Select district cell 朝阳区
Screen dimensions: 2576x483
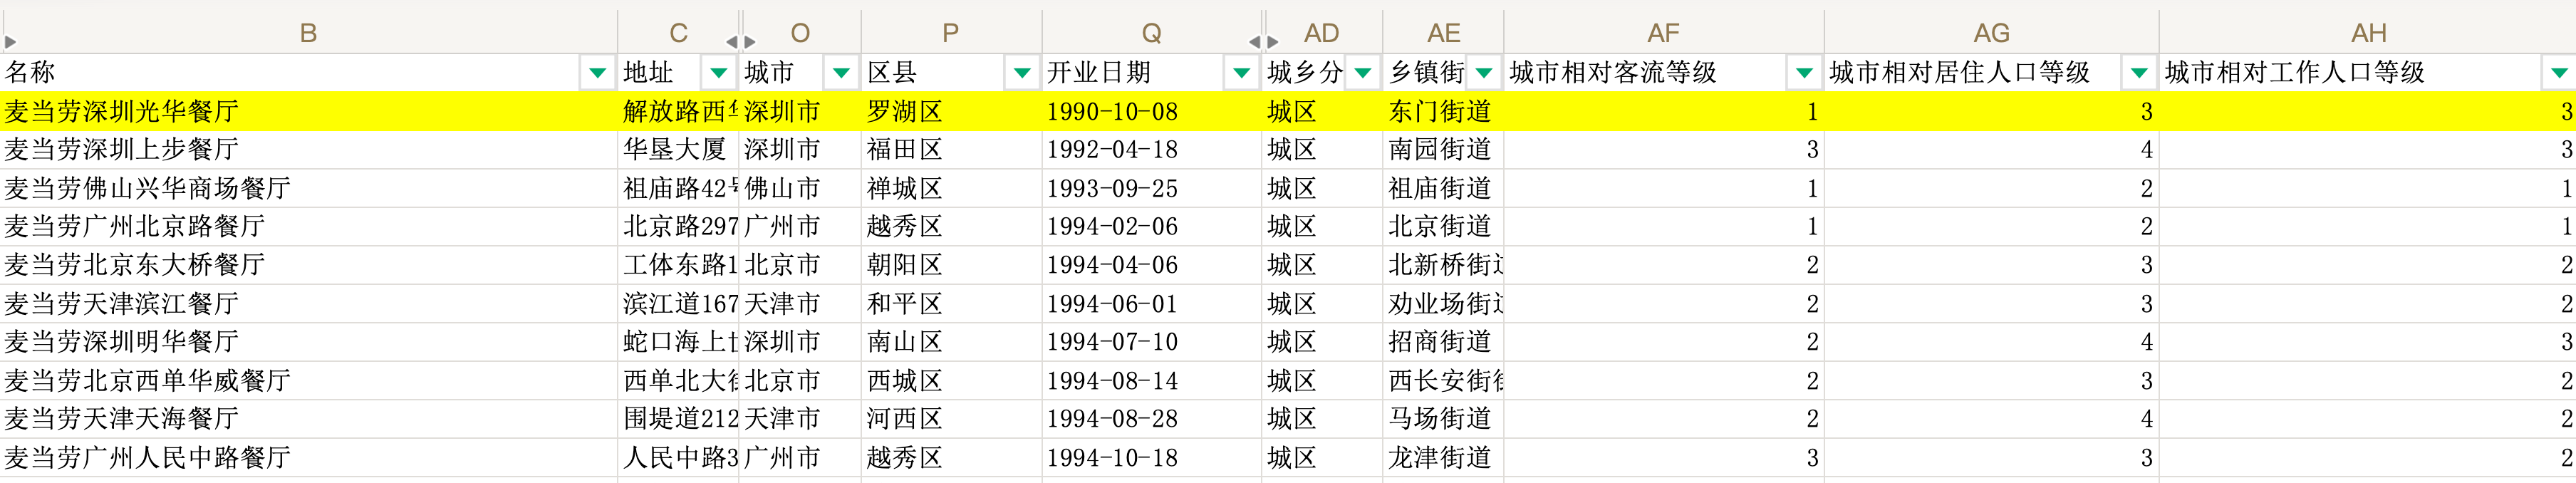pos(951,265)
